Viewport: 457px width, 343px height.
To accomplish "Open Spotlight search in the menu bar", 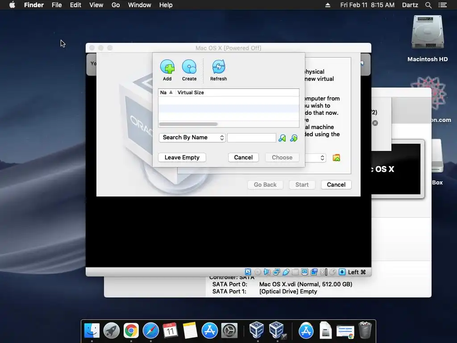I will (428, 5).
